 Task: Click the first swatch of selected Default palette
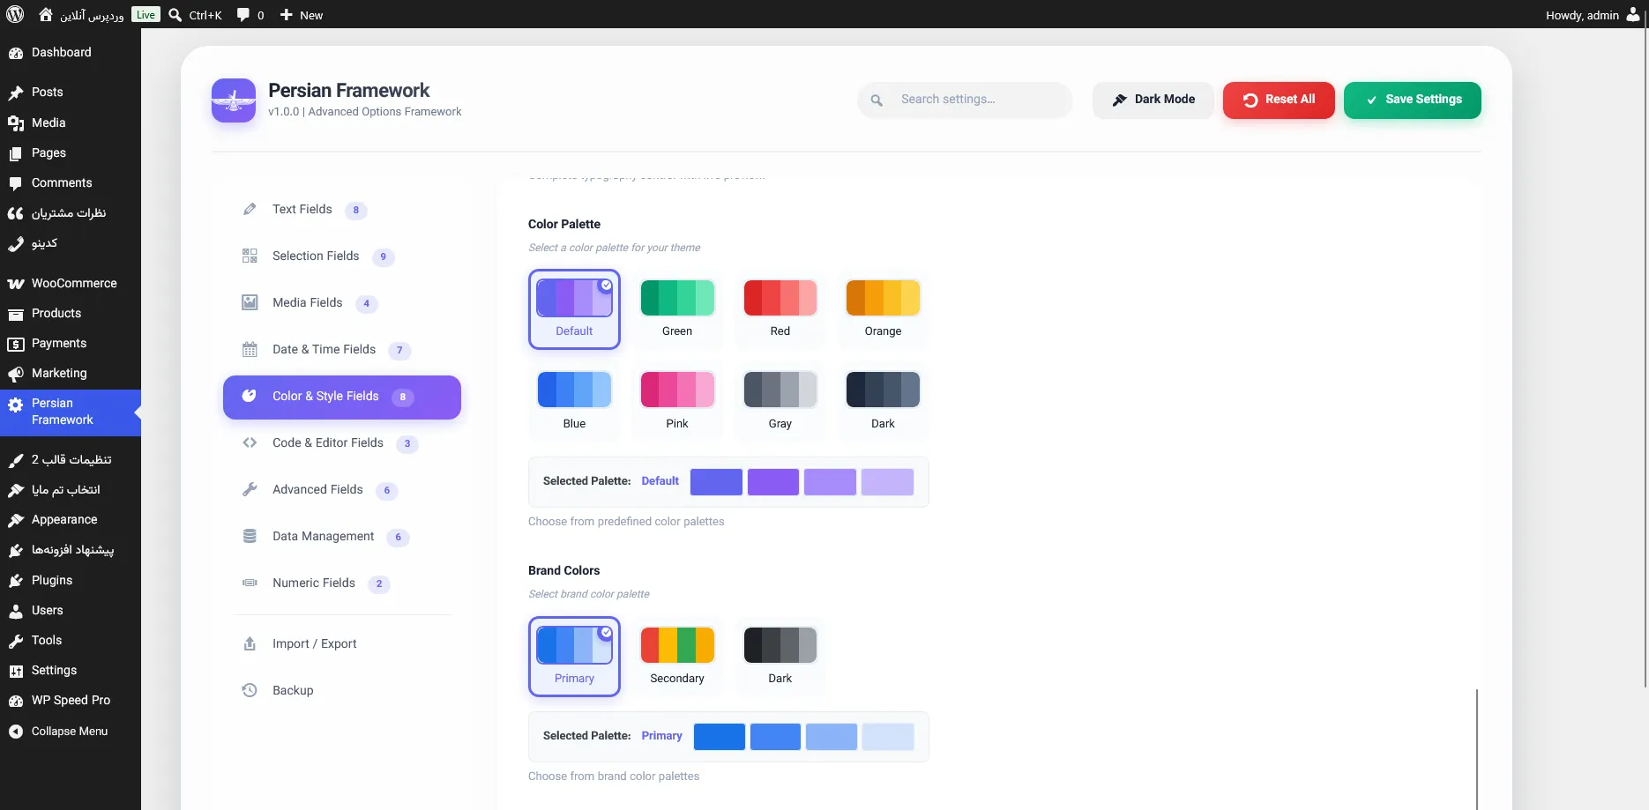coord(716,482)
